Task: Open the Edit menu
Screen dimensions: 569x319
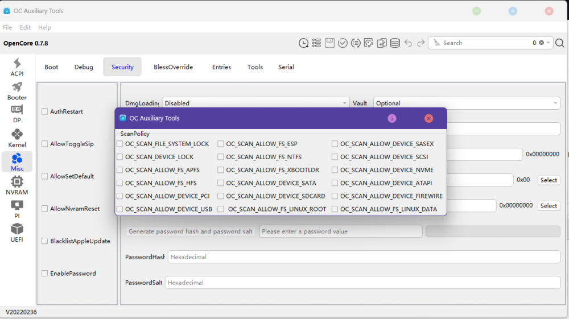Action: 25,27
